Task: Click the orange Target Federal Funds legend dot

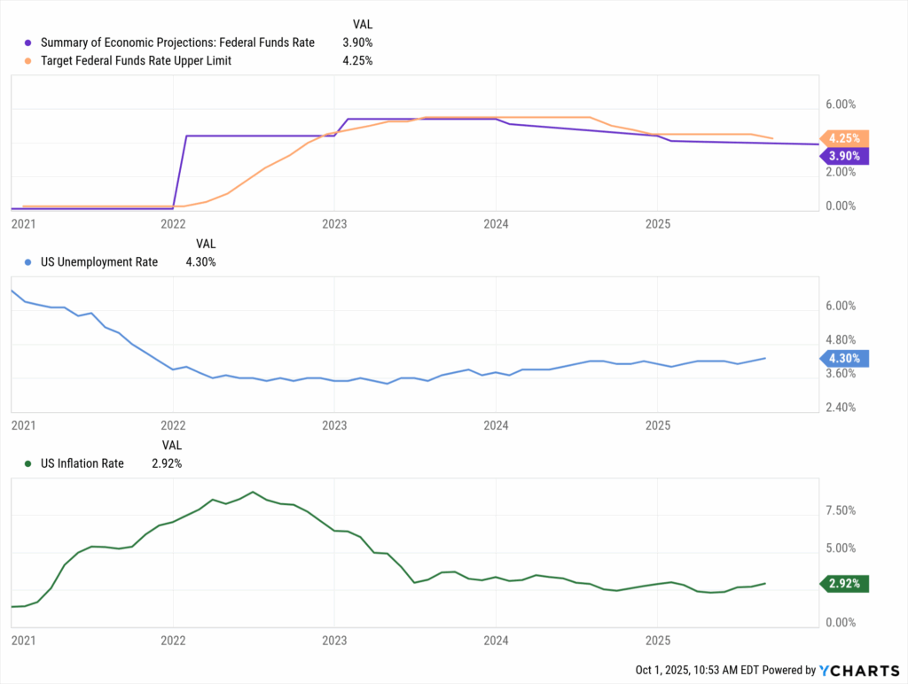Action: pos(28,61)
